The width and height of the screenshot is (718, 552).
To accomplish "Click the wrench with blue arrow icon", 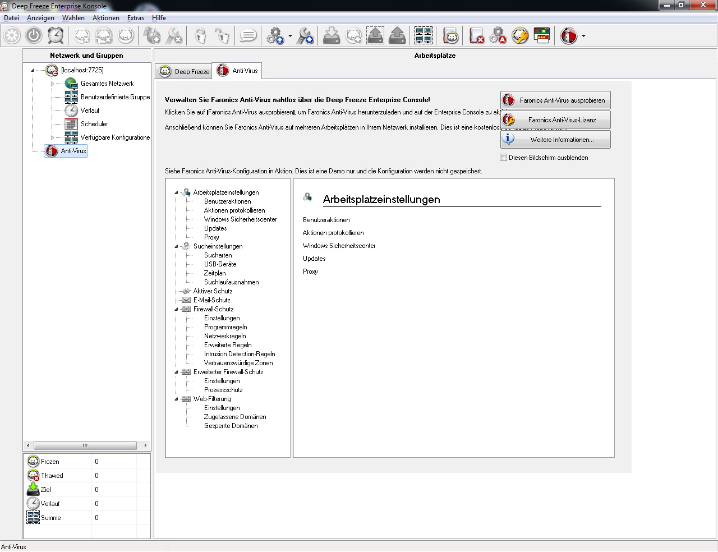I will coord(305,36).
